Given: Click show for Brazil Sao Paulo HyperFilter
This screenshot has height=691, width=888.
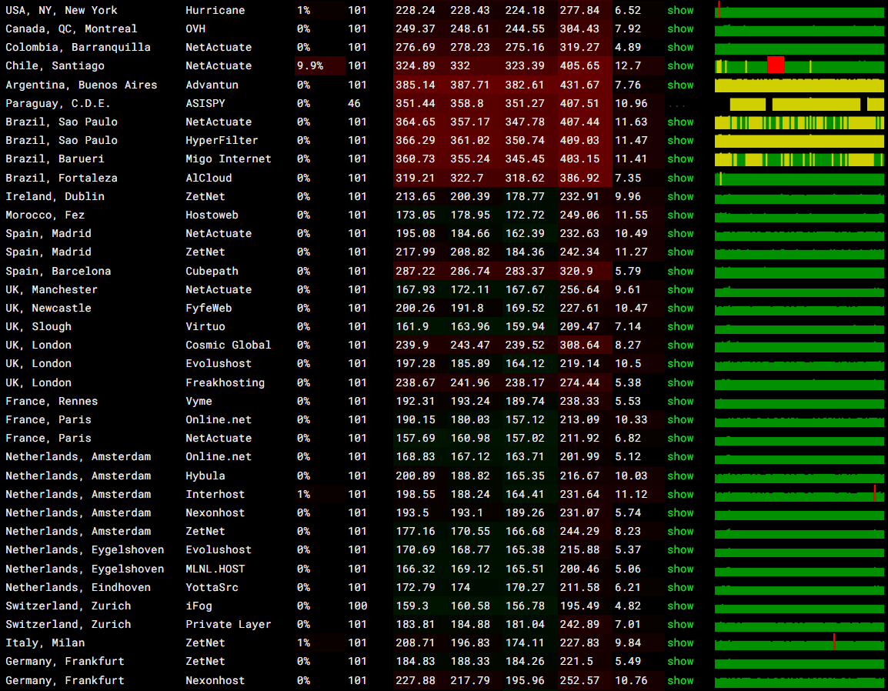Looking at the screenshot, I should point(680,141).
